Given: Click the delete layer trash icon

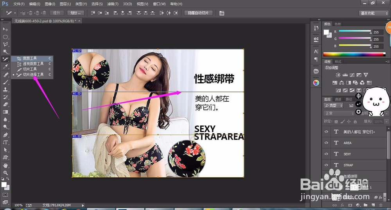Looking at the screenshot, I should click(x=380, y=205).
